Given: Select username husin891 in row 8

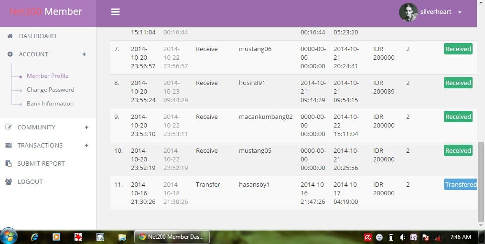Looking at the screenshot, I should point(252,83).
